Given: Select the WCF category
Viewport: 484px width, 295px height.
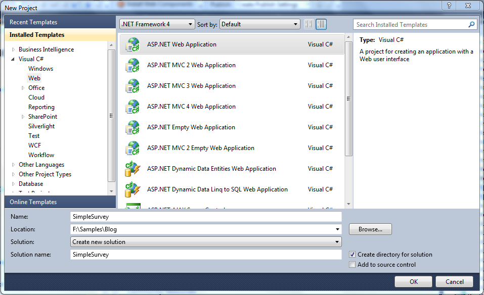Looking at the screenshot, I should coord(34,145).
